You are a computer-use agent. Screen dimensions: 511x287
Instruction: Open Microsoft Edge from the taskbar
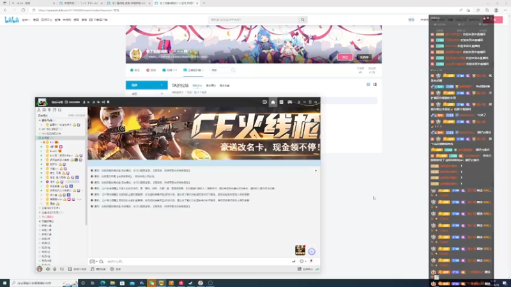(x=103, y=283)
